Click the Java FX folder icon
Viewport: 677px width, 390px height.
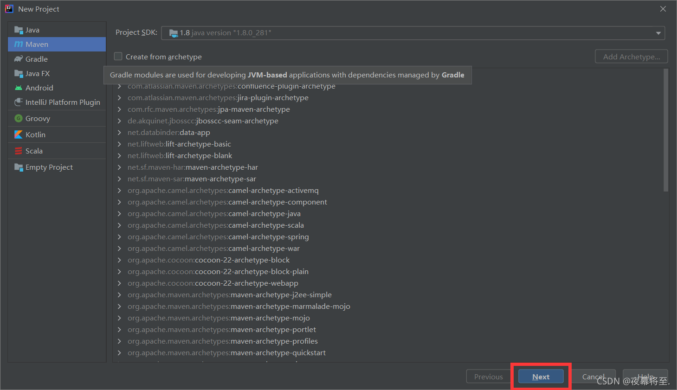(19, 73)
